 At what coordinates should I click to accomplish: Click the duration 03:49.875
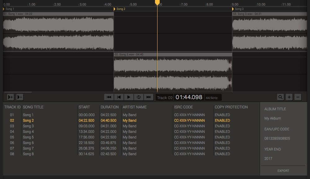pyautogui.click(x=108, y=142)
